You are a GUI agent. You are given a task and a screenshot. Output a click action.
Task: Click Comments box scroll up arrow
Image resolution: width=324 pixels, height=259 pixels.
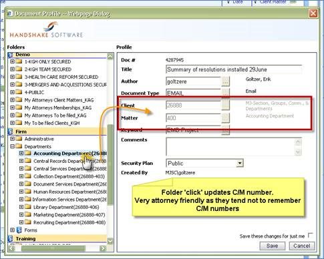tap(298, 142)
